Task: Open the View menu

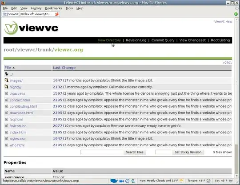Action: coord(24,8)
